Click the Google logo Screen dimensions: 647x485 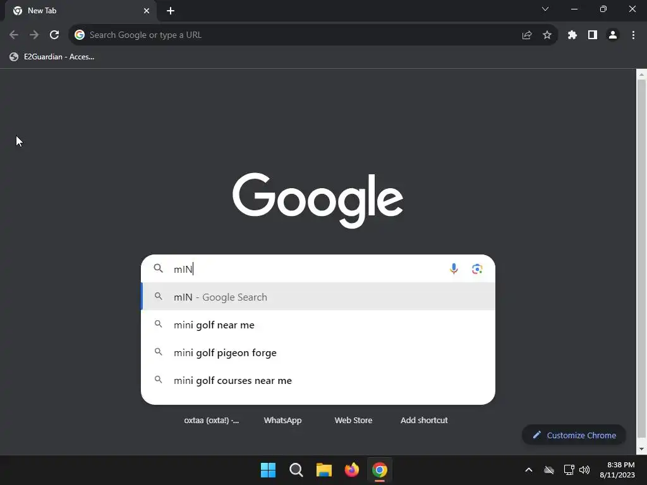[x=318, y=200]
